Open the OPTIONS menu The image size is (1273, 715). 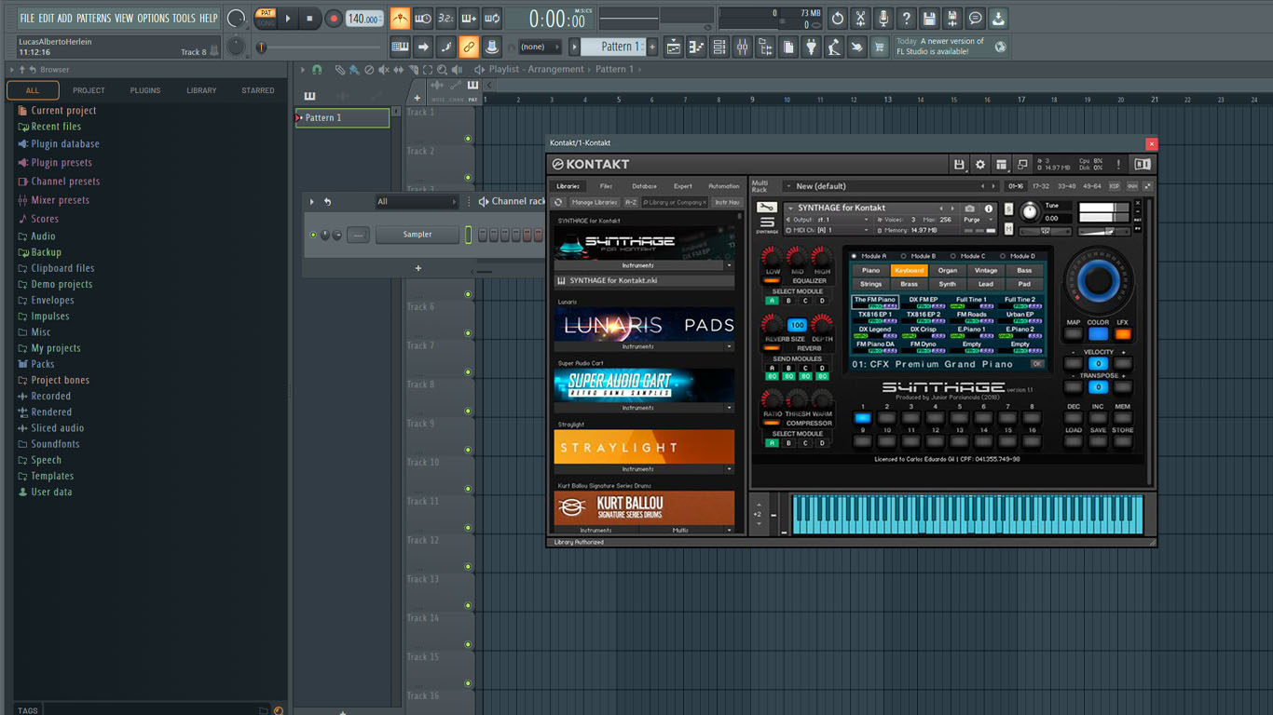tap(153, 18)
